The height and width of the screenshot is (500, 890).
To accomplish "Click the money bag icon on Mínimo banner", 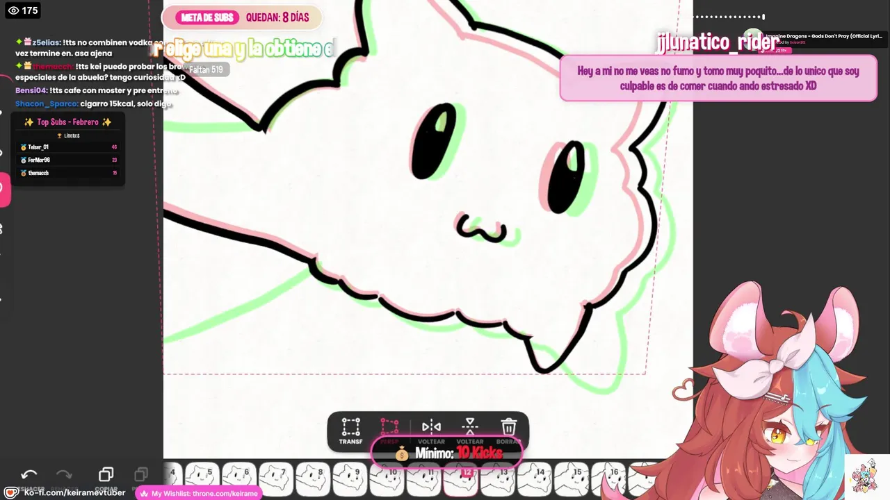I will 402,454.
